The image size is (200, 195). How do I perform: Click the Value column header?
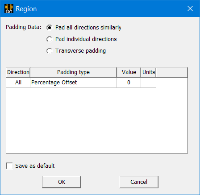click(129, 72)
